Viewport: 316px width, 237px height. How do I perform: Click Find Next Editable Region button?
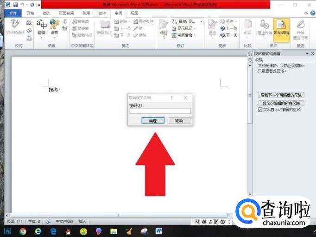click(281, 95)
